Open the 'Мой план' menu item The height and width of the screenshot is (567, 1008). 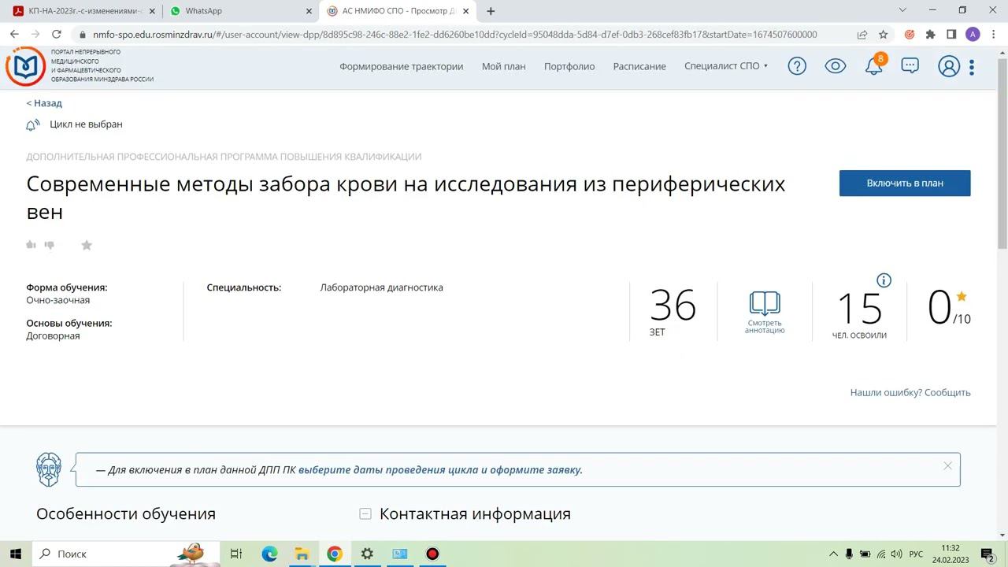pyautogui.click(x=504, y=66)
